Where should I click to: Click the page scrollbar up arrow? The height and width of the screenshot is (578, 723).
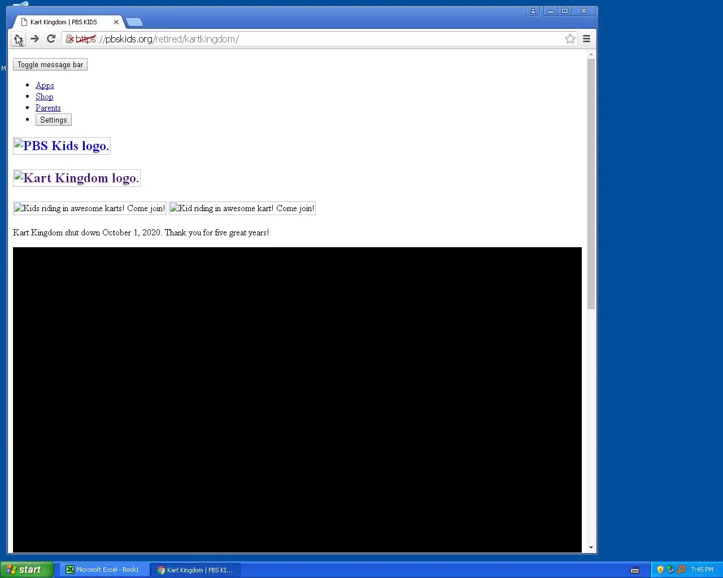(x=591, y=55)
